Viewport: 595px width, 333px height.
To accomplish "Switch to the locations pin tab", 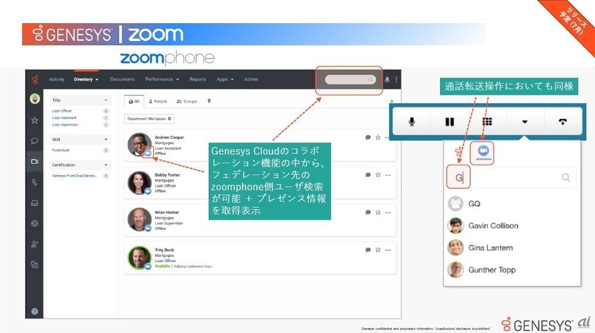I will [x=209, y=101].
